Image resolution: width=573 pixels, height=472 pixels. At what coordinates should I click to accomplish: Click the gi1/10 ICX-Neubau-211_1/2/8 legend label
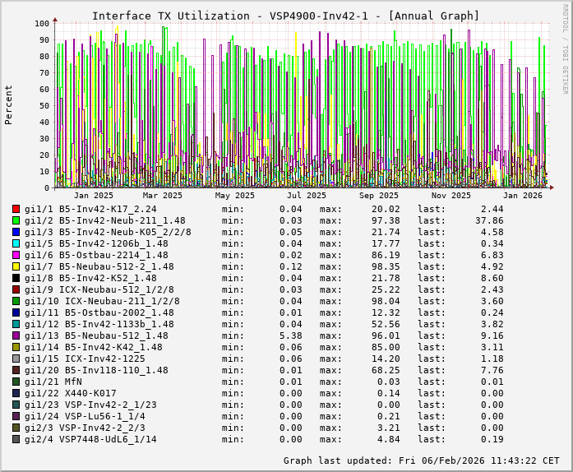point(99,301)
